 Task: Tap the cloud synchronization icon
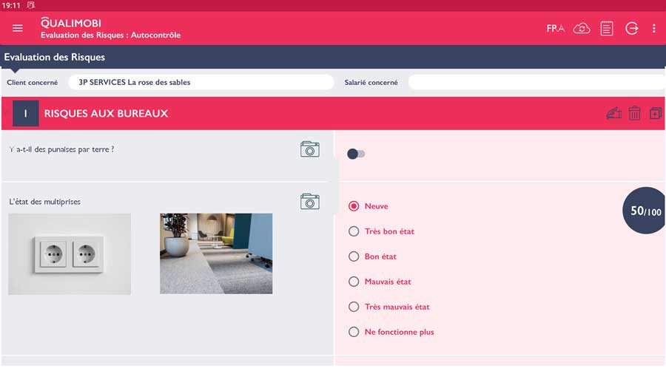[x=582, y=28]
